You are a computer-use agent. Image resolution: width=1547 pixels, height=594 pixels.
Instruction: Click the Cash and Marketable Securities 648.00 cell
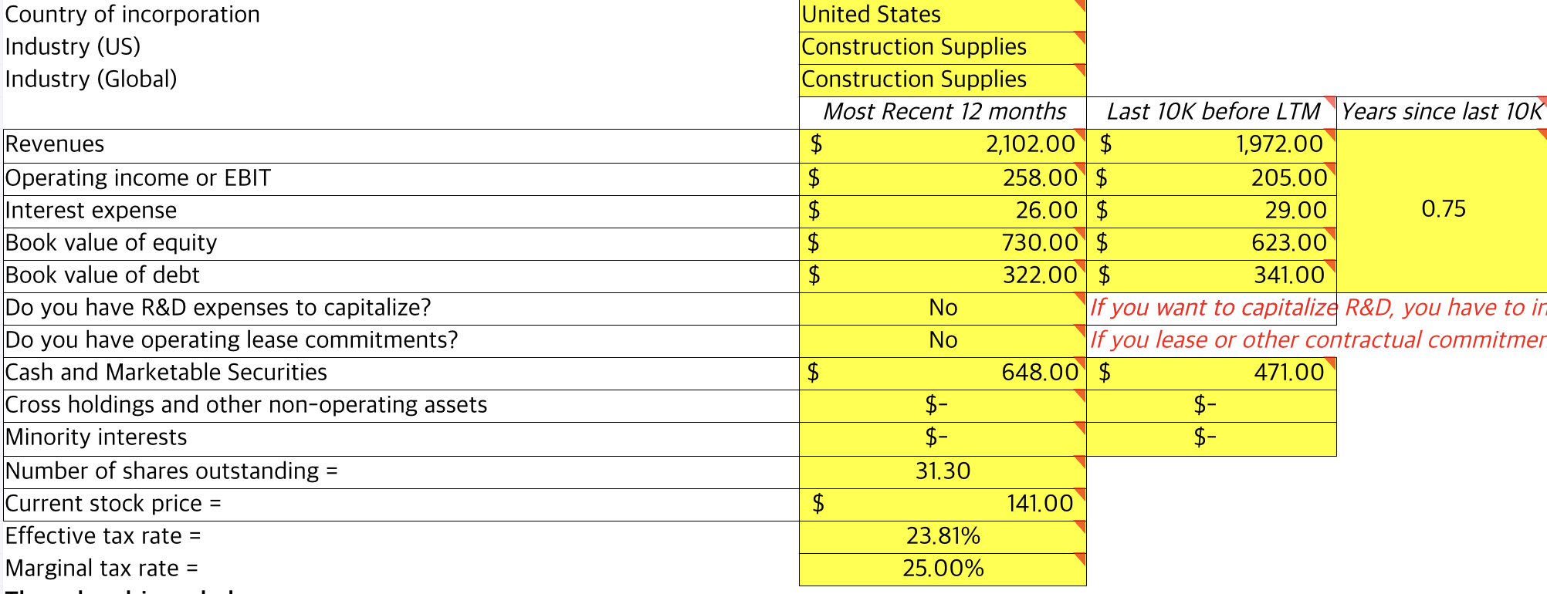[x=943, y=373]
